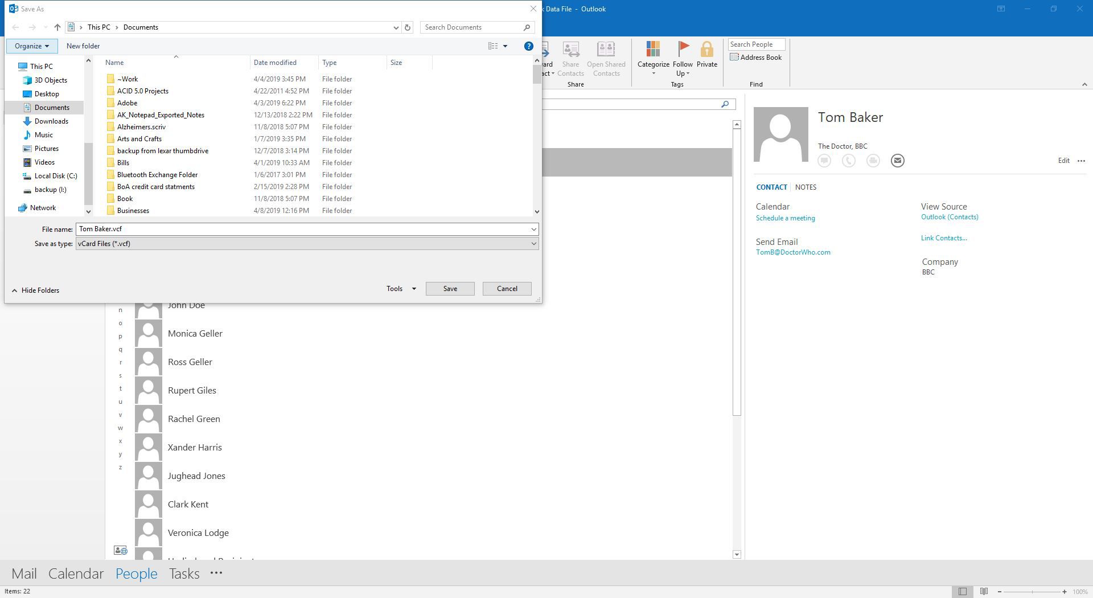Switch to the Calendar module
Screen dimensions: 1093x598
pyautogui.click(x=76, y=574)
